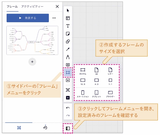Click the upload tool icon
Screen dimensions: 160x135
[x=68, y=80]
